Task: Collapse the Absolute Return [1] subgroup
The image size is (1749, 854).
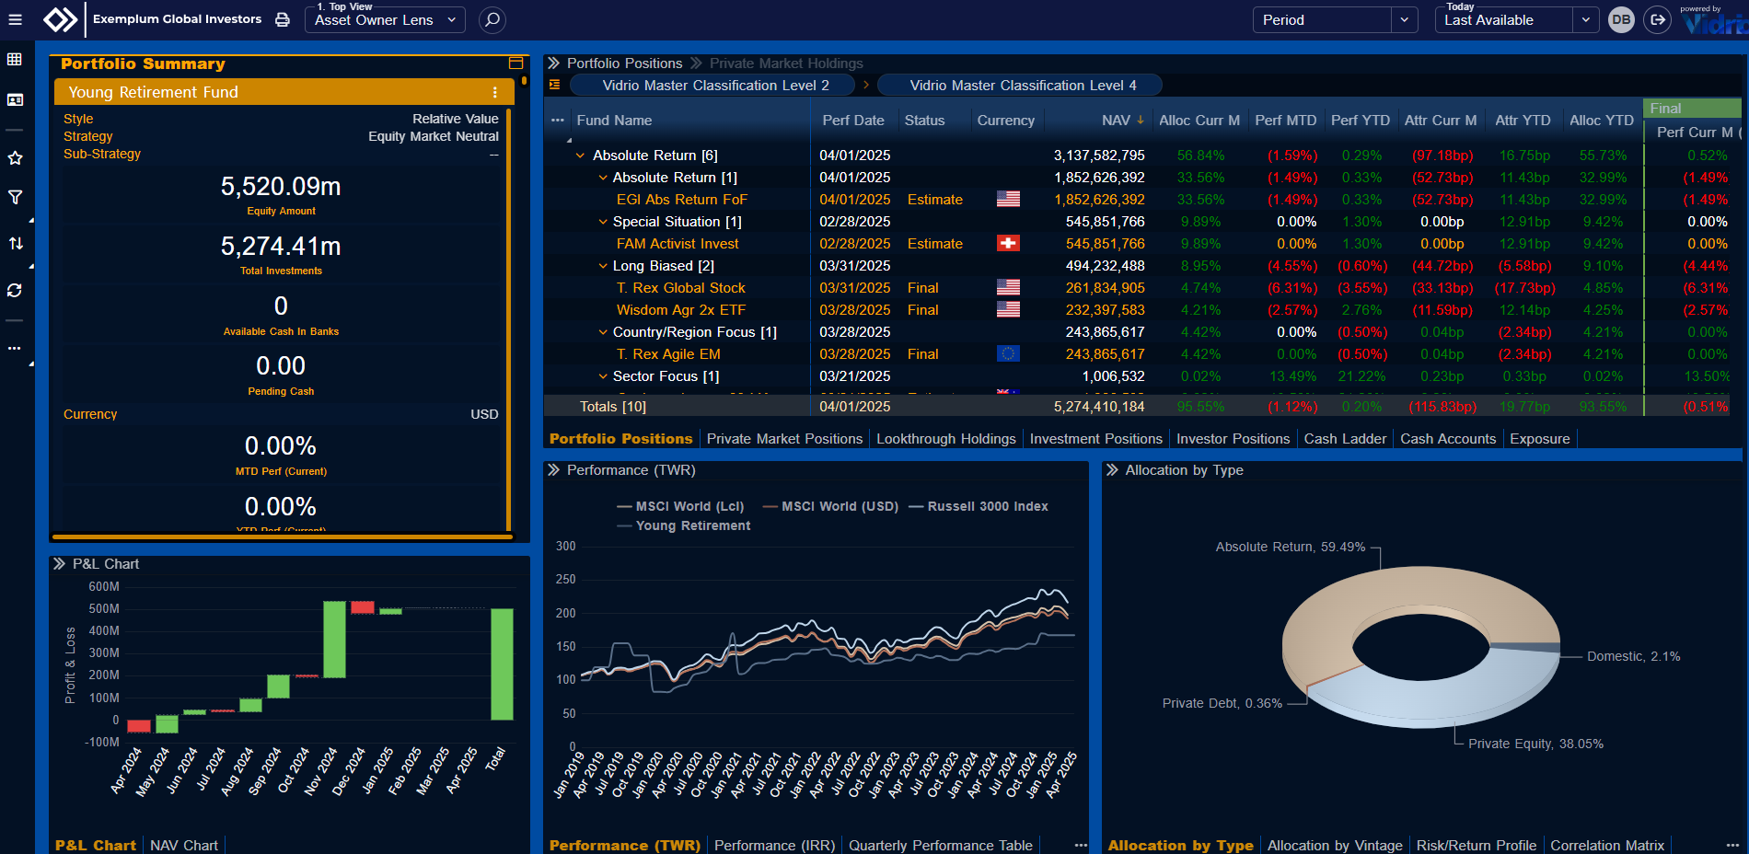Action: pyautogui.click(x=603, y=178)
